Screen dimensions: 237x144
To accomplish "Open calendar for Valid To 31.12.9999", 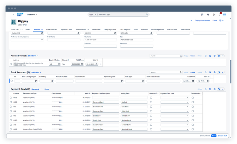I will 96,64.
